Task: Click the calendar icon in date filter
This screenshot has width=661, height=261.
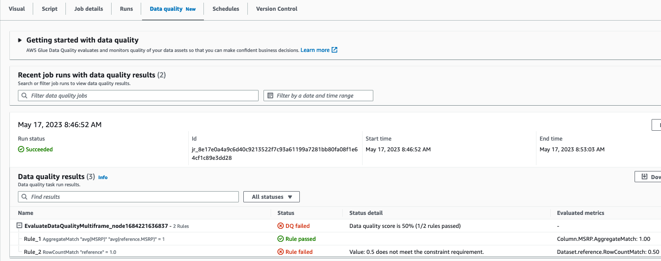Action: click(x=270, y=96)
